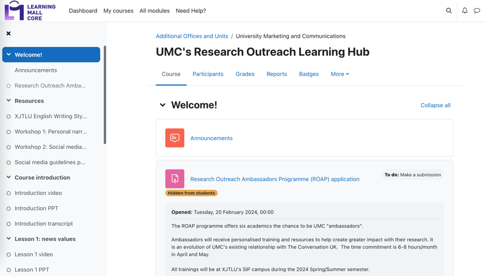This screenshot has width=485, height=276.
Task: Collapse the Welcome! section in sidebar
Action: (9, 55)
